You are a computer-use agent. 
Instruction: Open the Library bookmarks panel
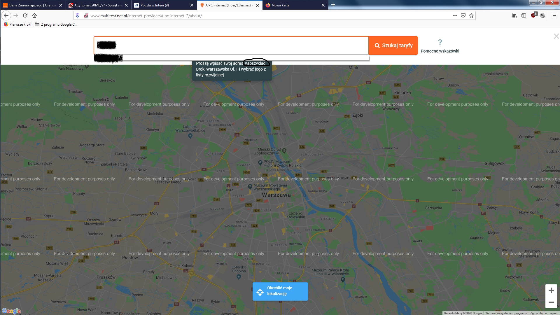point(514,15)
